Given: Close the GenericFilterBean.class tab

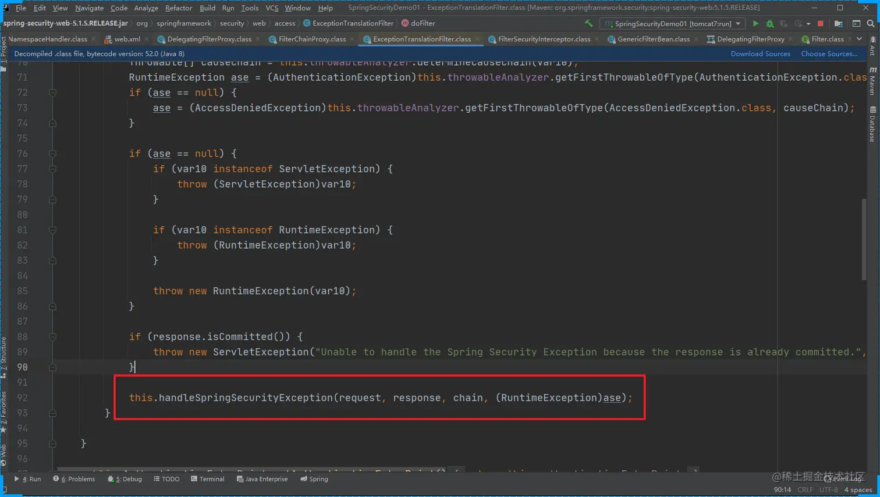Looking at the screenshot, I should click(696, 39).
